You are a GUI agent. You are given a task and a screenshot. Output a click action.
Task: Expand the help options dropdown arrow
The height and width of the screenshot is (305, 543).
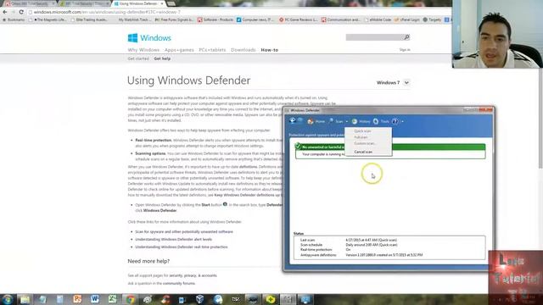402,121
